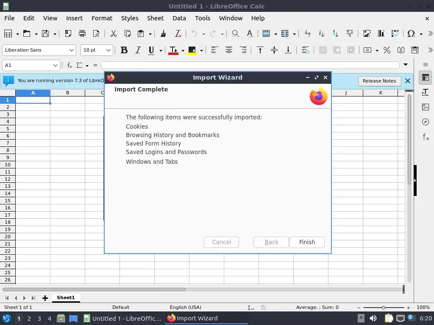
Task: Toggle Center Horizontally alignment
Action: tap(228, 50)
